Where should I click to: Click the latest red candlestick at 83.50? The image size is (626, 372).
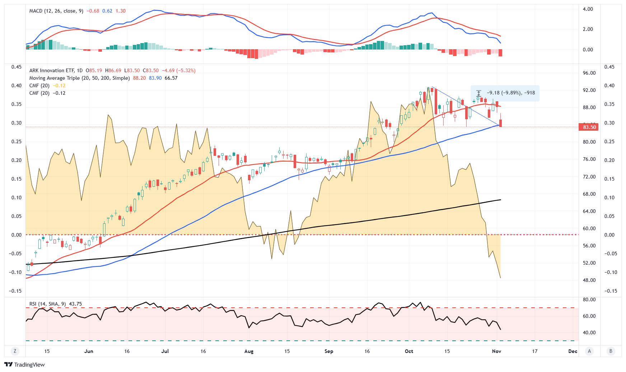point(500,123)
